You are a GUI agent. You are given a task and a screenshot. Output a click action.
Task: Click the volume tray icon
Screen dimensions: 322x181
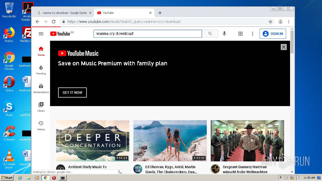pyautogui.click(x=286, y=178)
